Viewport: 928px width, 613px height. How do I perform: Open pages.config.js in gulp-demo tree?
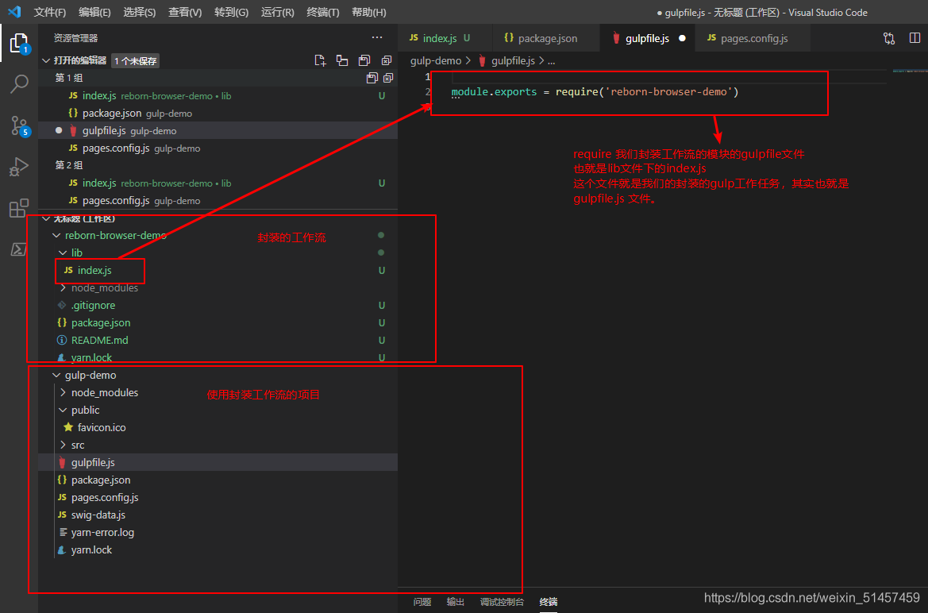coord(218,497)
